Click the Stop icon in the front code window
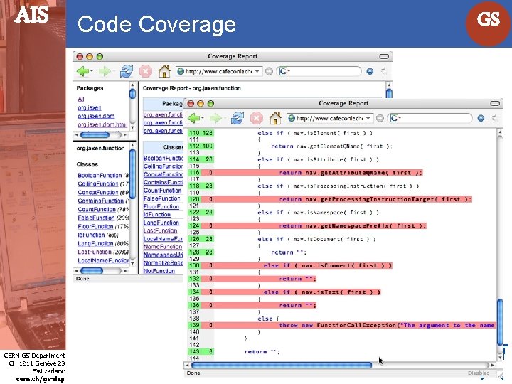The height and width of the screenshot is (384, 512). coord(257,118)
